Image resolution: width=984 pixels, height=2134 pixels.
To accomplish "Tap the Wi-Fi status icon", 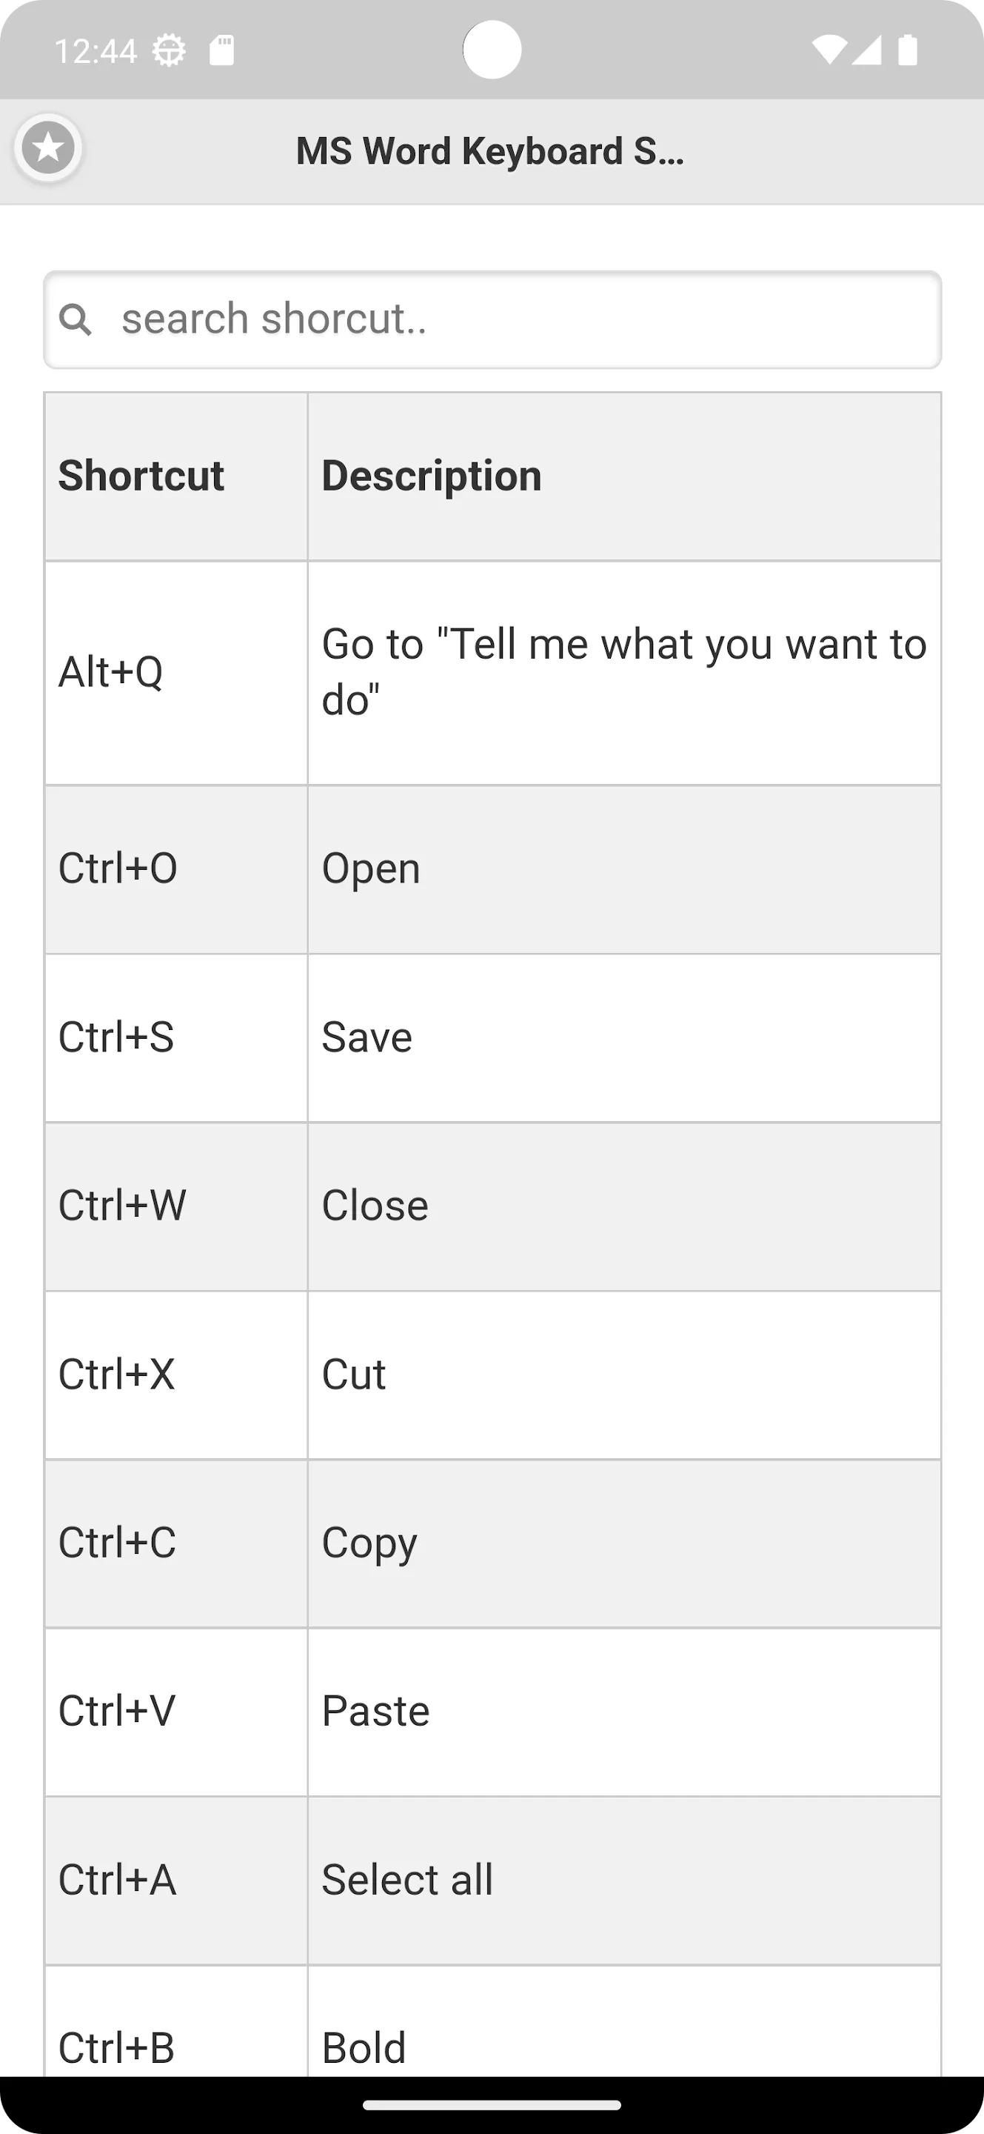I will pos(829,50).
